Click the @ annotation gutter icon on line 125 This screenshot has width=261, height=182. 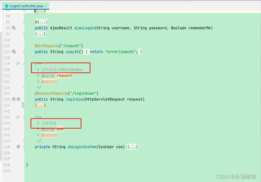pyautogui.click(x=19, y=99)
